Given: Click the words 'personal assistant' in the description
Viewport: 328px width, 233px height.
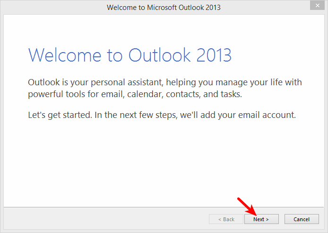Looking at the screenshot, I should (x=127, y=82).
